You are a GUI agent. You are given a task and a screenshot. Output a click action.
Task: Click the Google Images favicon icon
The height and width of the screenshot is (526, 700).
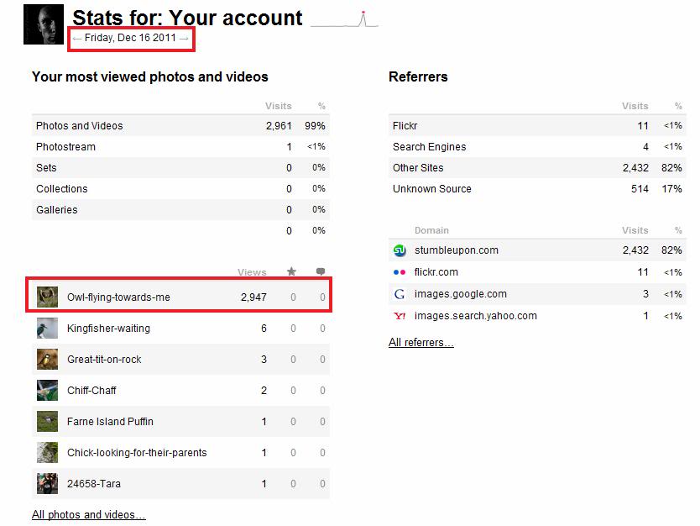point(400,294)
